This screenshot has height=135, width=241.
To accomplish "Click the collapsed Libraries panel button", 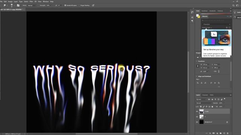I will coord(237,18).
